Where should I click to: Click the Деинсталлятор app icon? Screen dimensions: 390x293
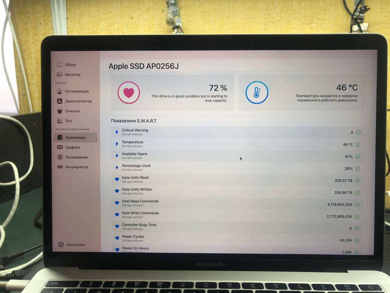click(60, 101)
